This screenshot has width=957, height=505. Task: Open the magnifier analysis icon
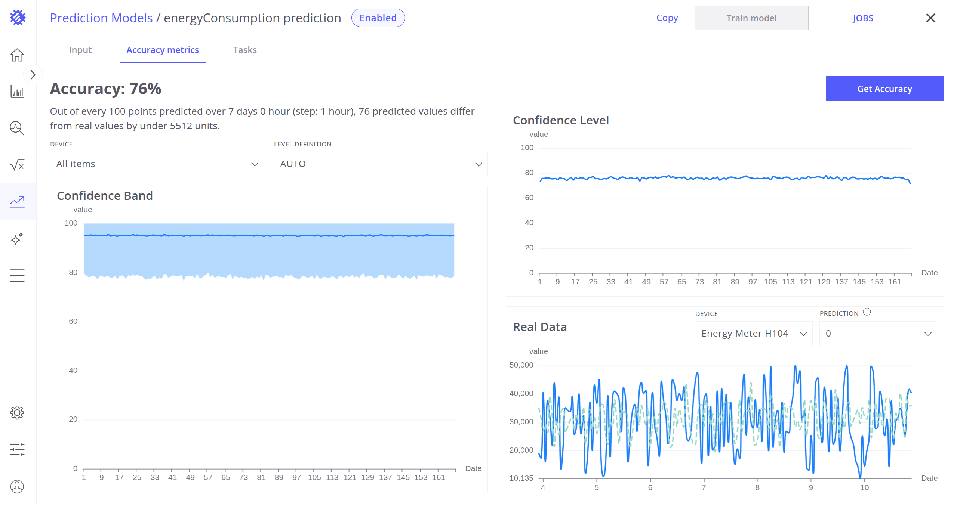tap(17, 128)
